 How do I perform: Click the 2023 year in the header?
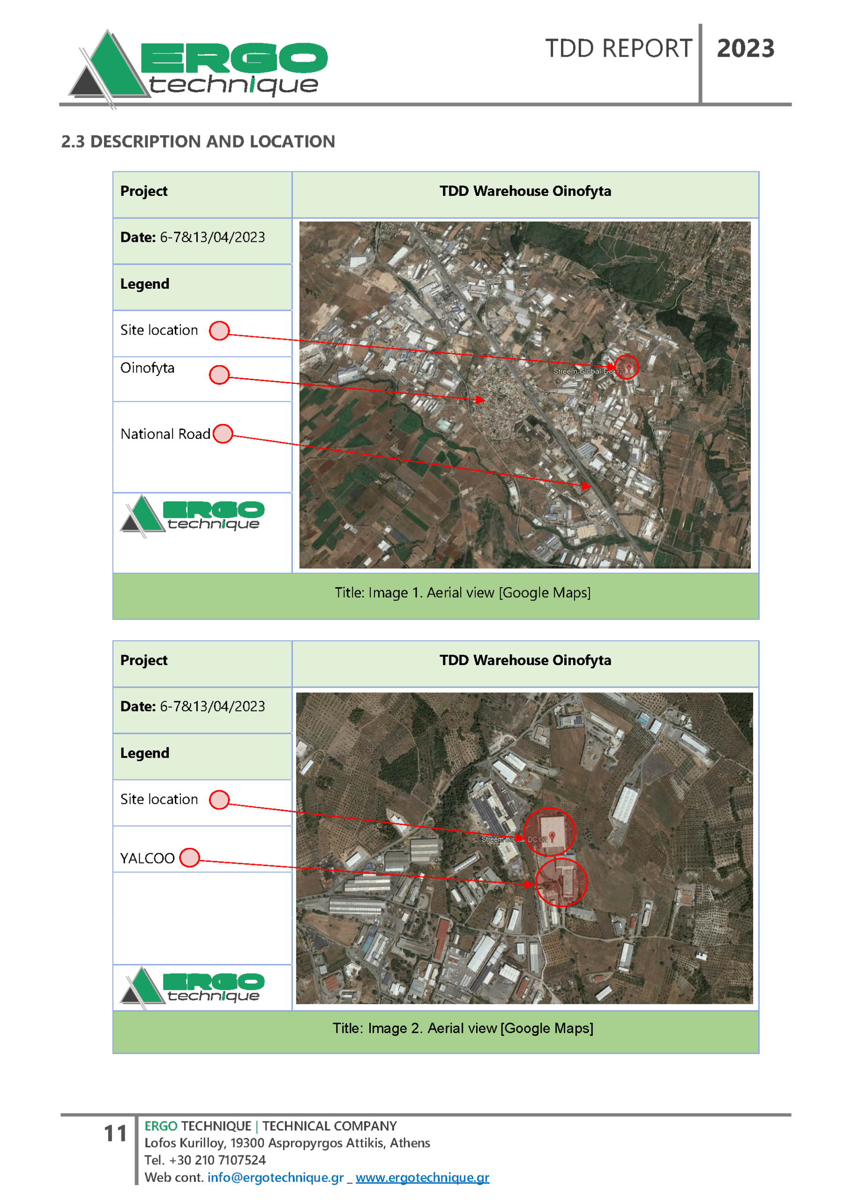[745, 48]
